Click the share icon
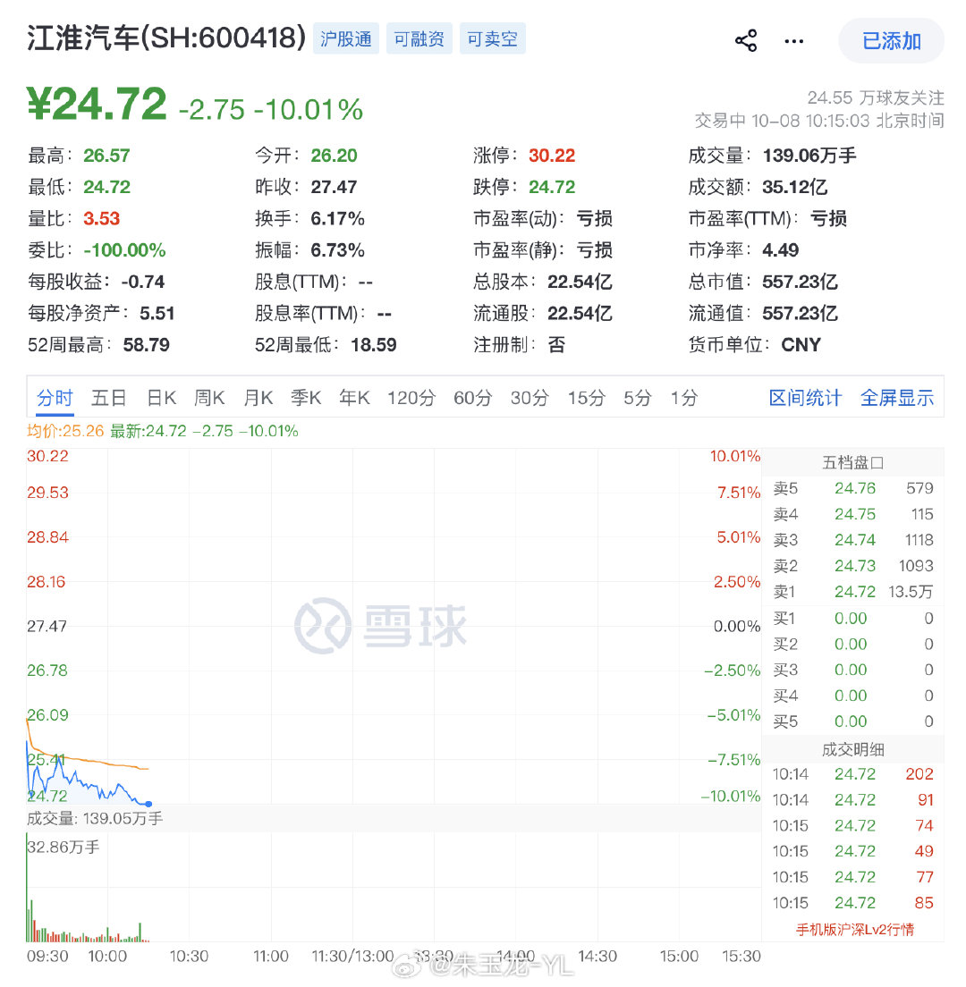Image resolution: width=966 pixels, height=987 pixels. point(746,41)
